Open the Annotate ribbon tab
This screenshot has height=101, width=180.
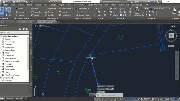click(21, 5)
